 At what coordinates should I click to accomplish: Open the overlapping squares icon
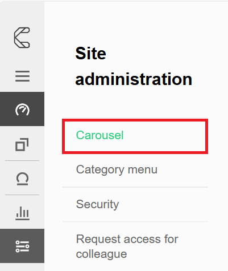(22, 144)
